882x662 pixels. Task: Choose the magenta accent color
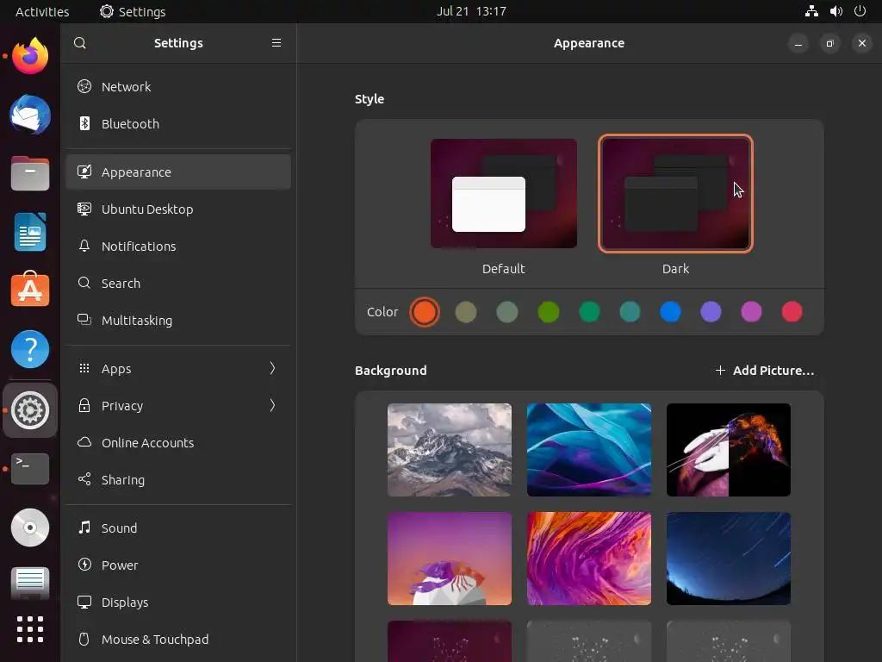[x=751, y=312]
